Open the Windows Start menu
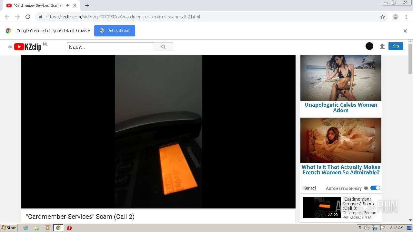The width and height of the screenshot is (413, 232). click(x=9, y=227)
